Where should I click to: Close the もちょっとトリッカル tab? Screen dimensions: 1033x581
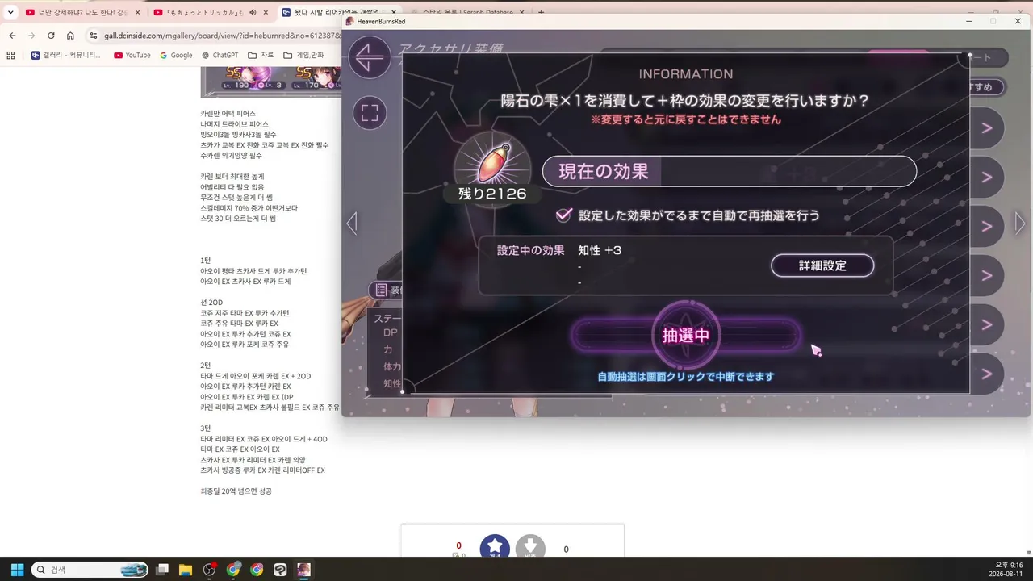click(x=266, y=12)
